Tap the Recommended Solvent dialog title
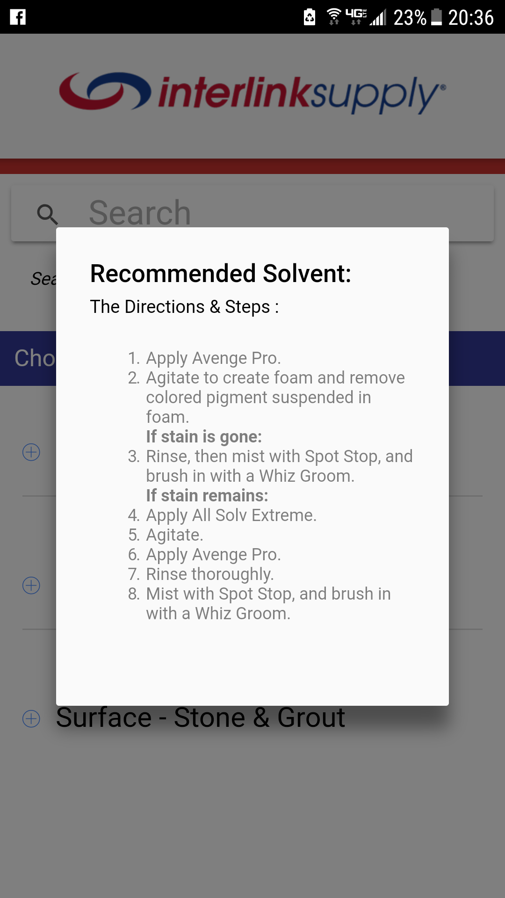This screenshot has height=898, width=505. pyautogui.click(x=220, y=274)
